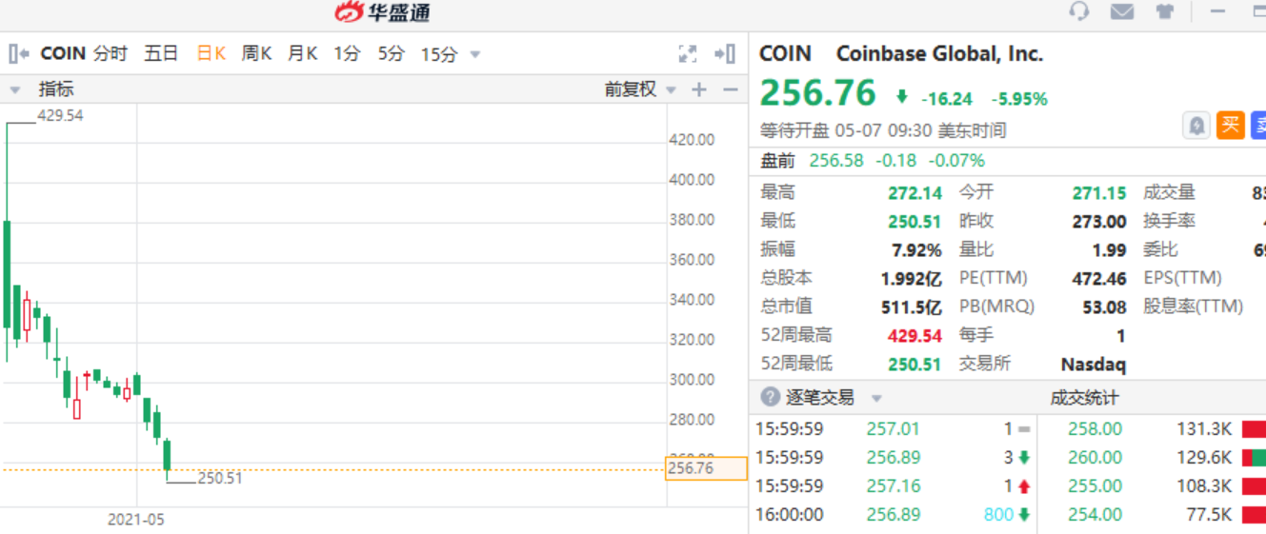Open the messages envelope icon

(x=1122, y=11)
